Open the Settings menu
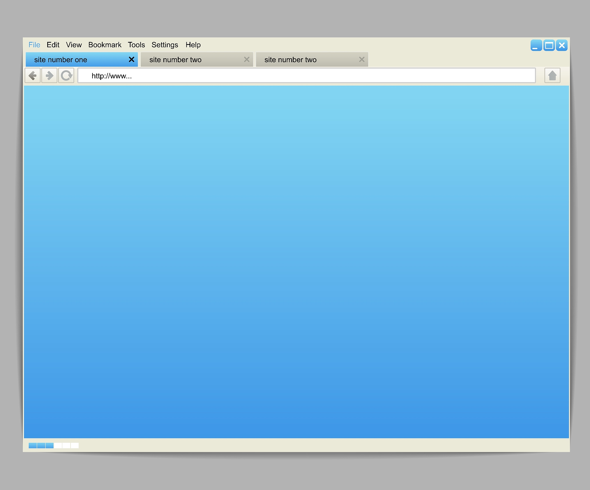 (165, 45)
